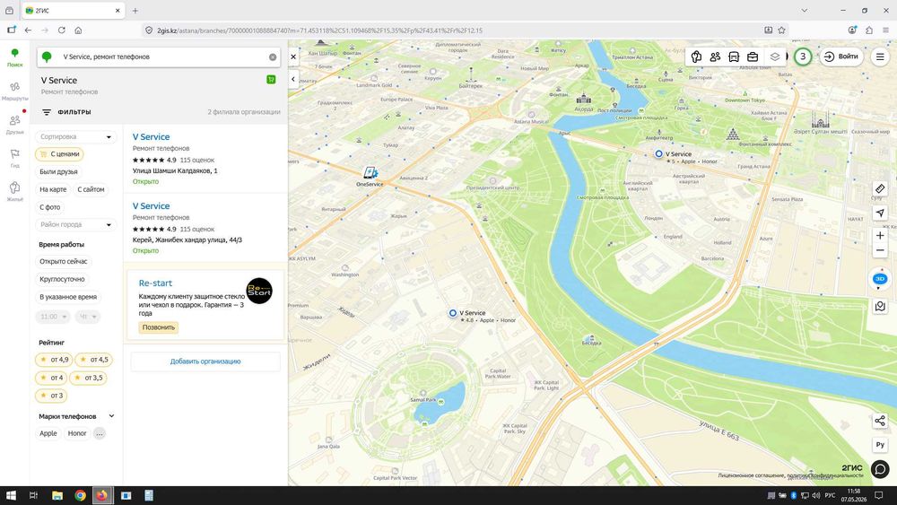Select В указанное время option
The width and height of the screenshot is (897, 505).
[68, 297]
